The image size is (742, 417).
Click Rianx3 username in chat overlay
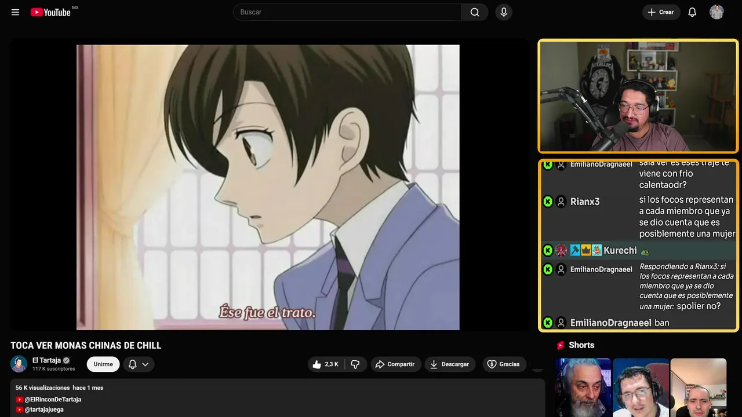click(x=585, y=202)
